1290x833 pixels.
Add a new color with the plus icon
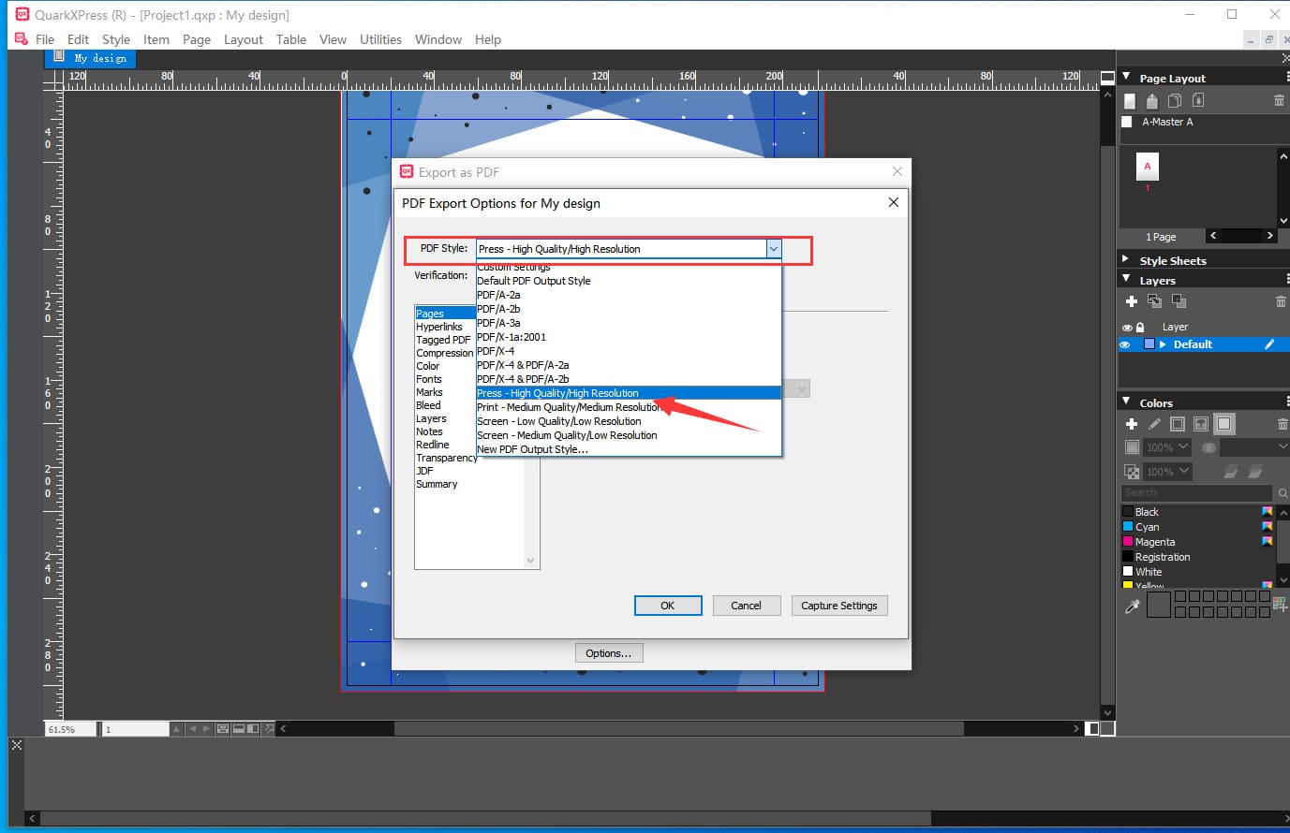[x=1132, y=424]
